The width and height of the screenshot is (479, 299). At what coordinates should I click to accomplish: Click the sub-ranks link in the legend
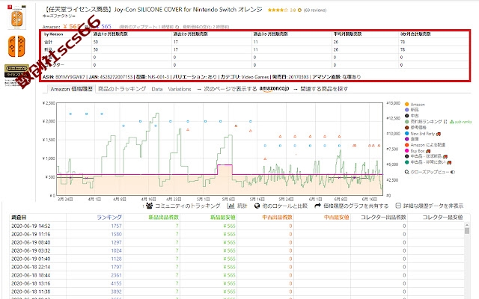(x=461, y=122)
